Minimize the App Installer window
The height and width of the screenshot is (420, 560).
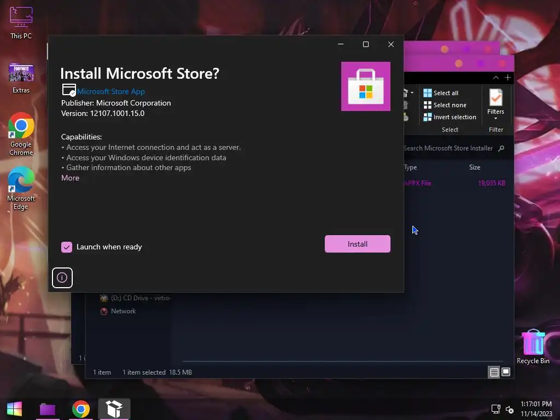341,44
